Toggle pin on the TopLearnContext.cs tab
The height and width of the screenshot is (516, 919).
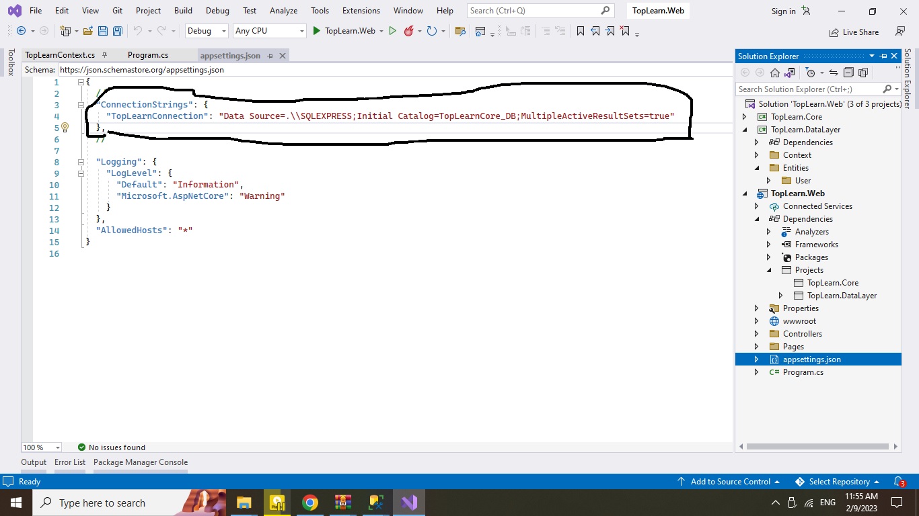(x=104, y=55)
